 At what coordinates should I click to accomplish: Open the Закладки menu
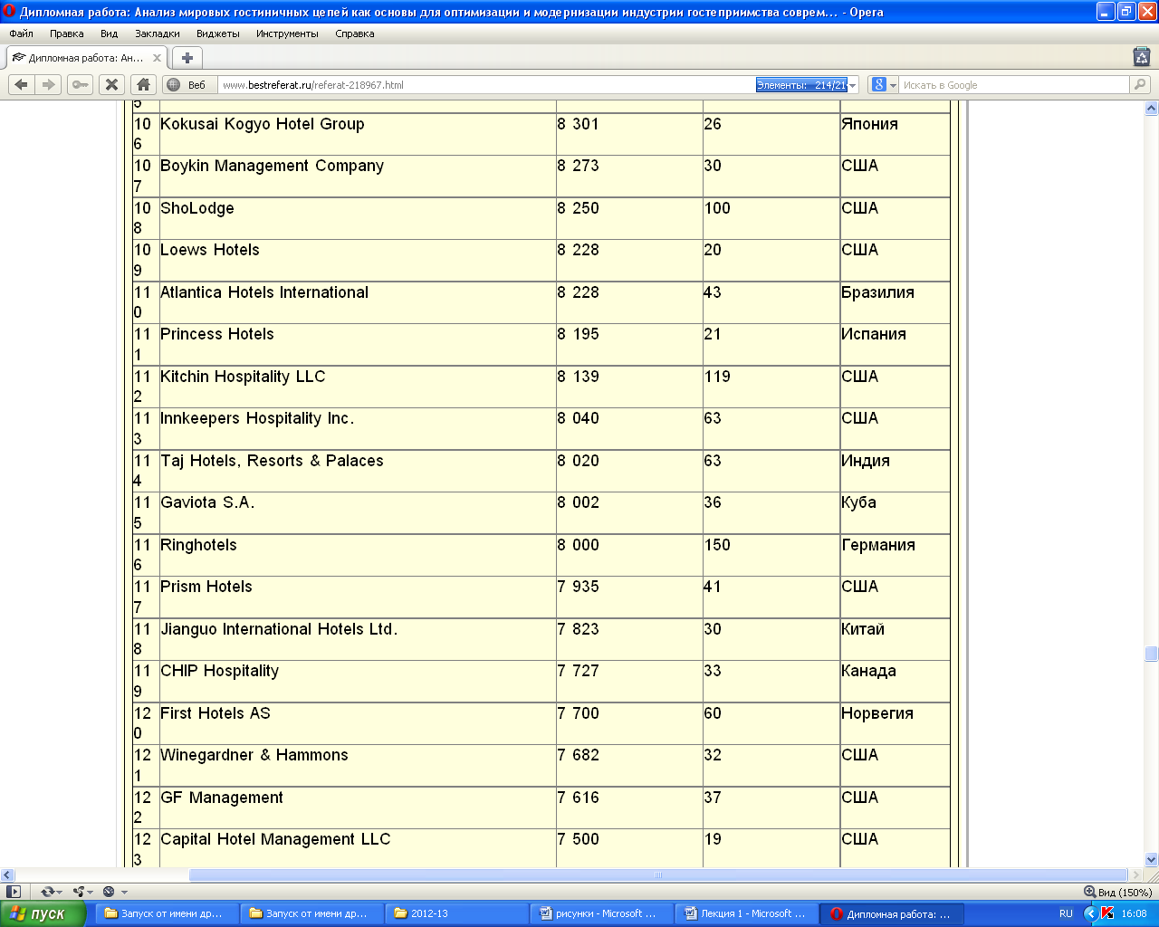157,33
